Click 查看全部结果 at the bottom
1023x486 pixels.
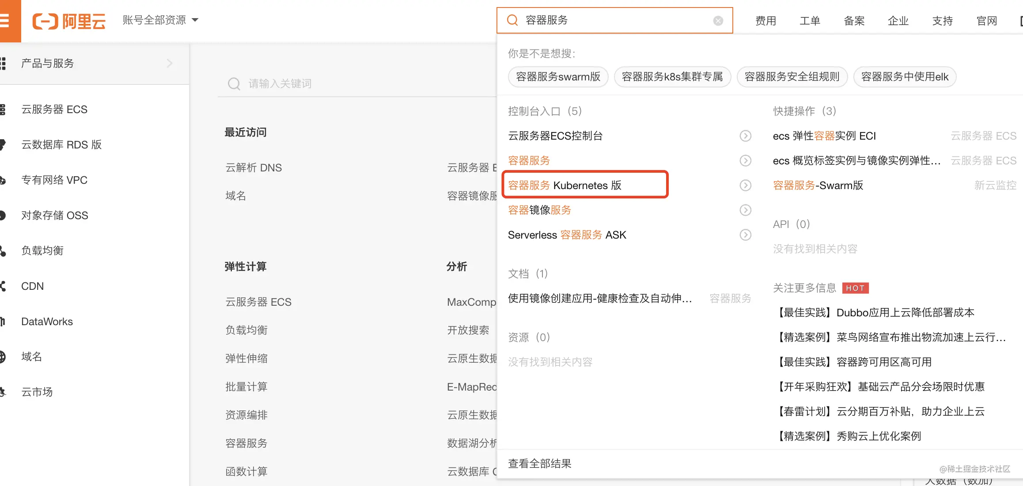pyautogui.click(x=540, y=463)
